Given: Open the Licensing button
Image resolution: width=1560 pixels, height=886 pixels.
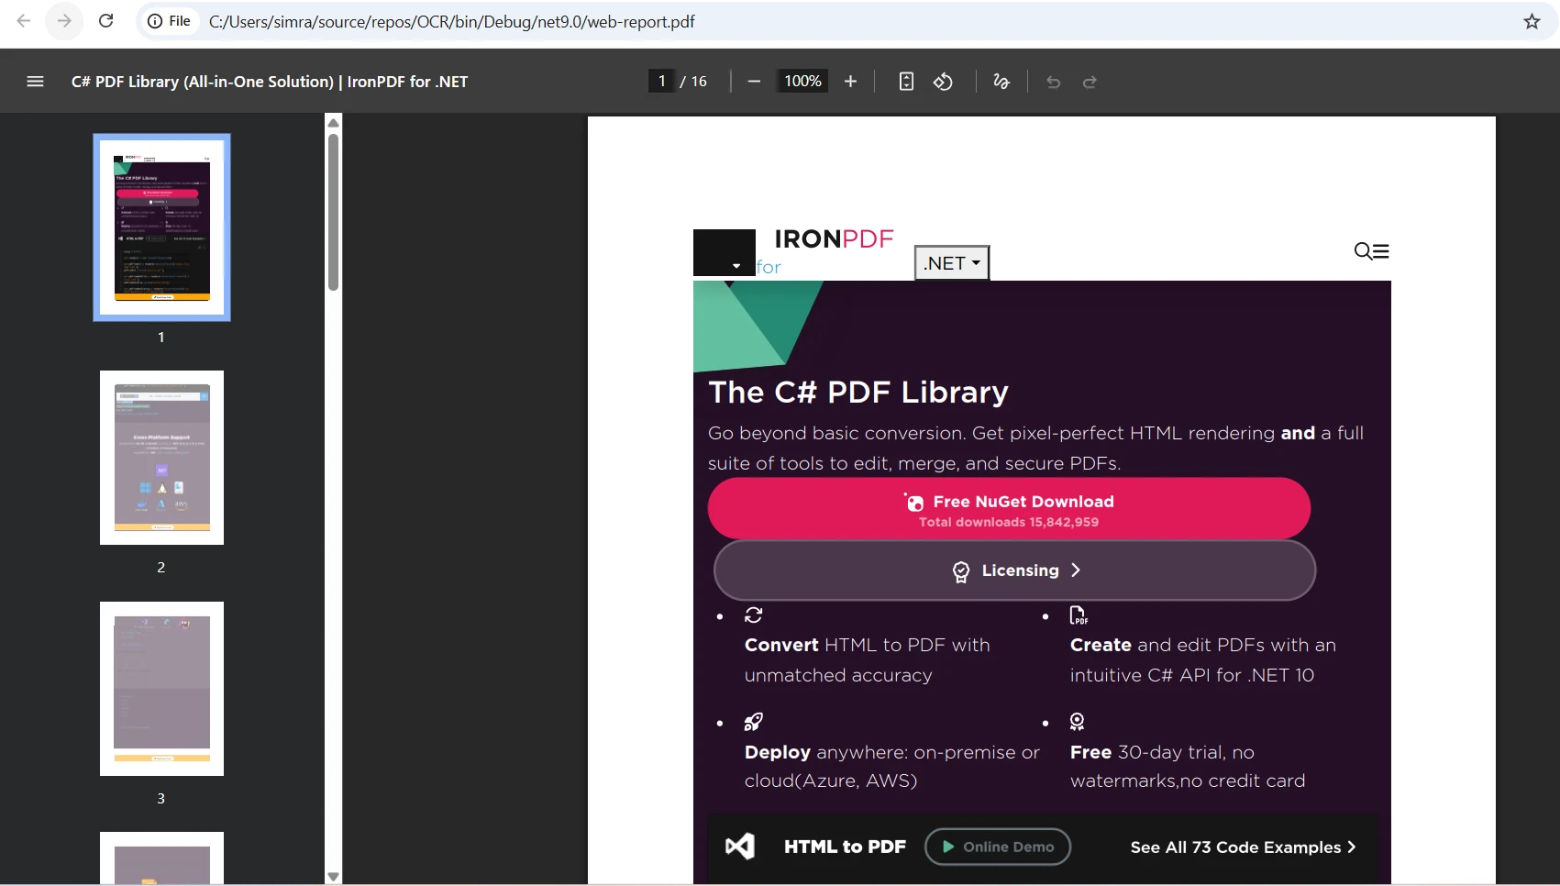Looking at the screenshot, I should pos(1014,570).
